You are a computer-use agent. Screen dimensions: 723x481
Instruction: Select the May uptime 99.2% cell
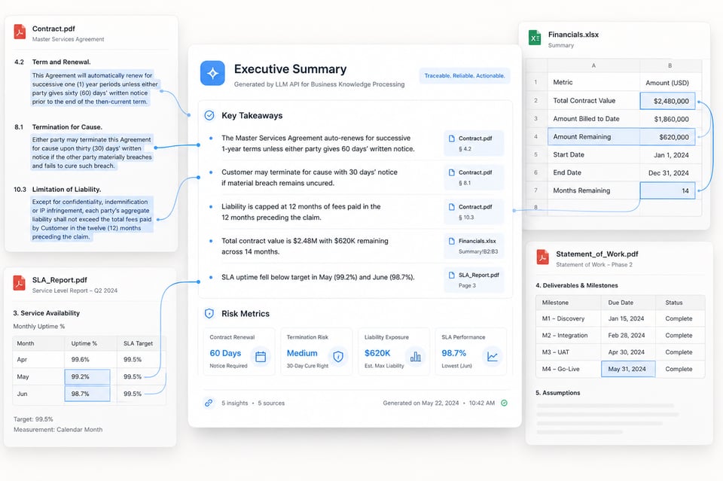tap(87, 376)
